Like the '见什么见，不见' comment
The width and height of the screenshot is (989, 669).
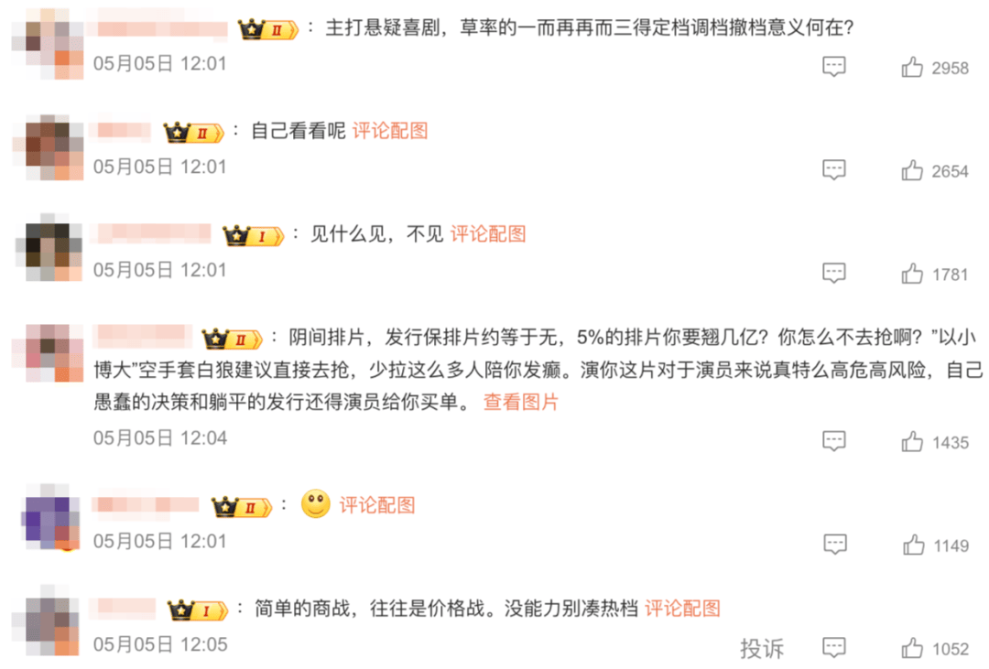[912, 274]
